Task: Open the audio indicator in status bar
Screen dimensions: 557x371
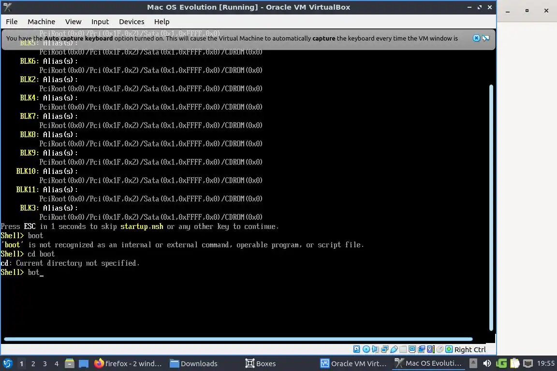Action: click(x=375, y=349)
